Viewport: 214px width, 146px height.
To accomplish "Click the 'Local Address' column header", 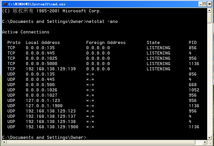I will (x=43, y=42).
